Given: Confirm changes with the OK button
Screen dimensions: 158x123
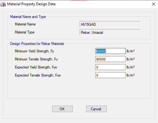Looking at the screenshot, I should 62,109.
